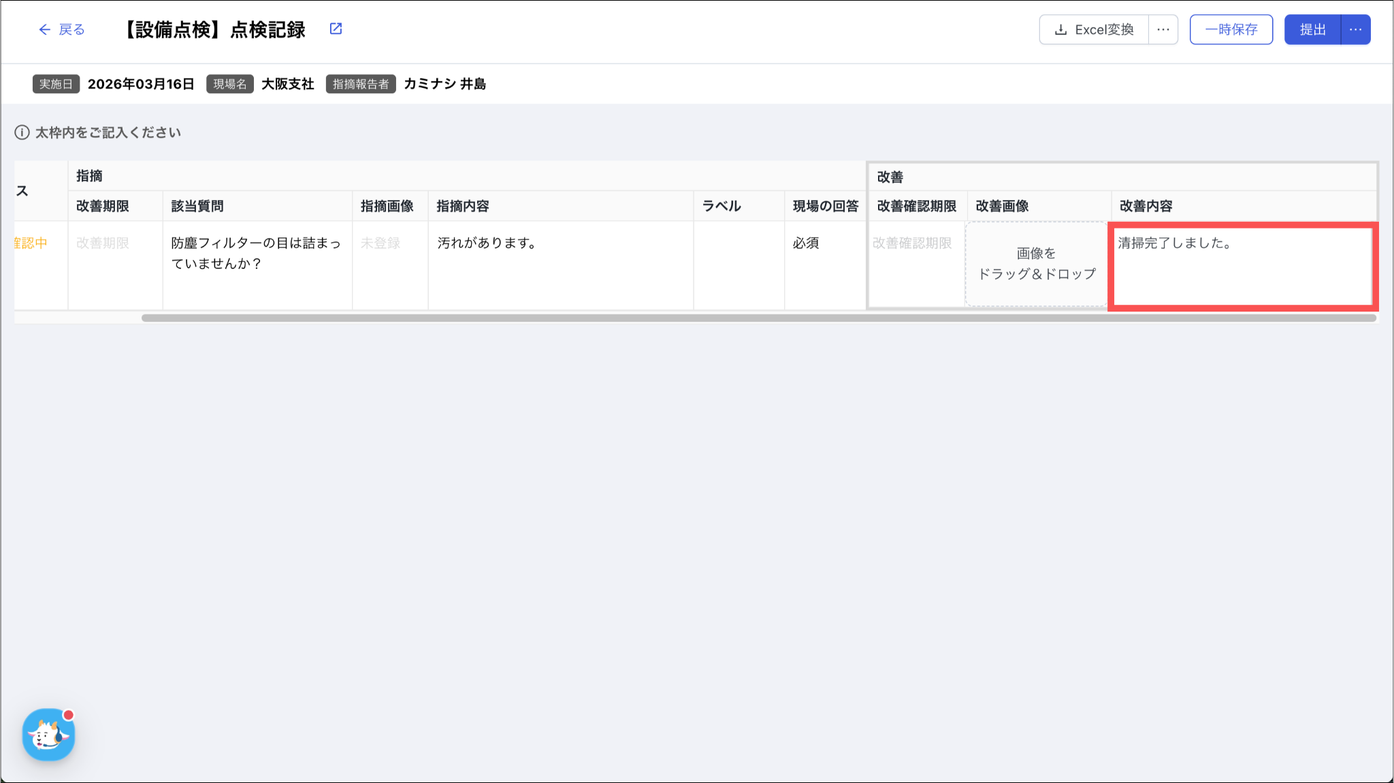Image resolution: width=1394 pixels, height=783 pixels.
Task: Click the horizontal scrollbar under the table
Action: pyautogui.click(x=758, y=318)
